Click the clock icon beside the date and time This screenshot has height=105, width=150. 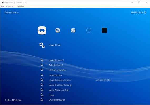tap(145, 13)
